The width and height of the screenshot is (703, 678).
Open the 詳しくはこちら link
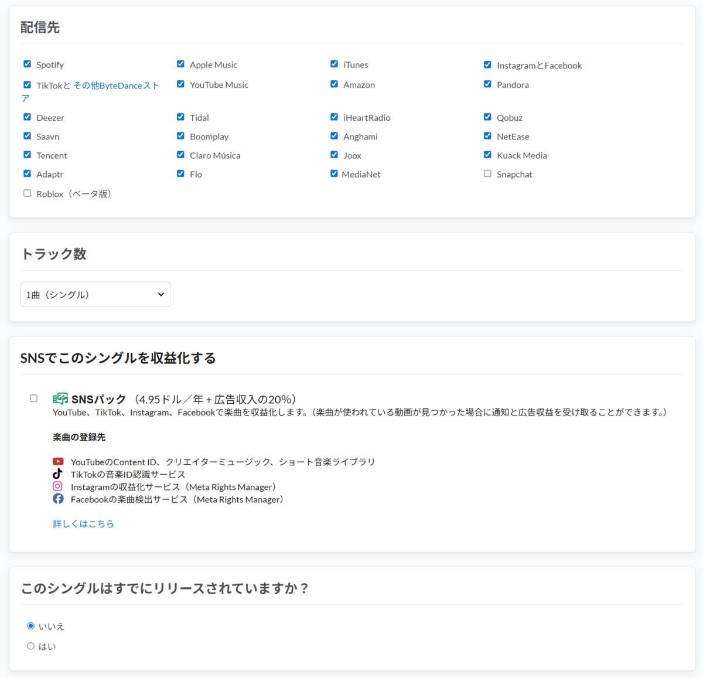(84, 523)
